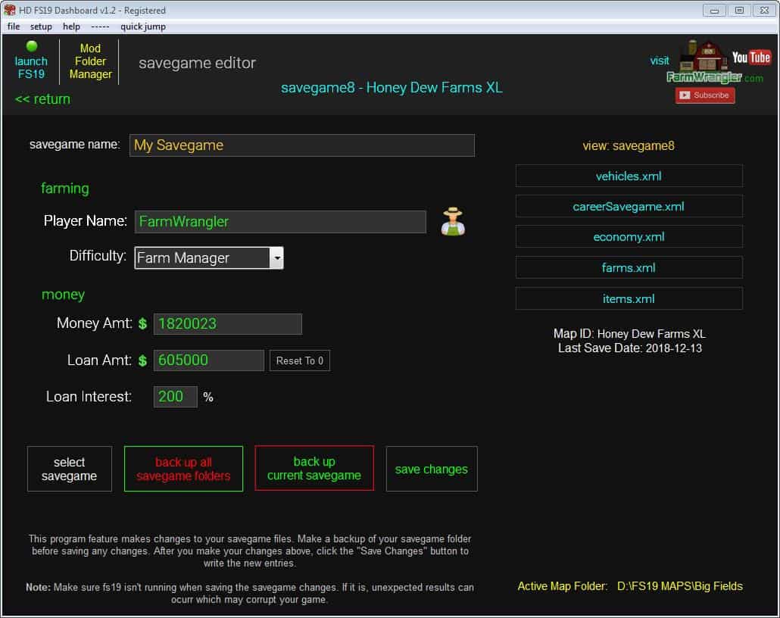Open the Difficulty dropdown arrow

[x=277, y=258]
